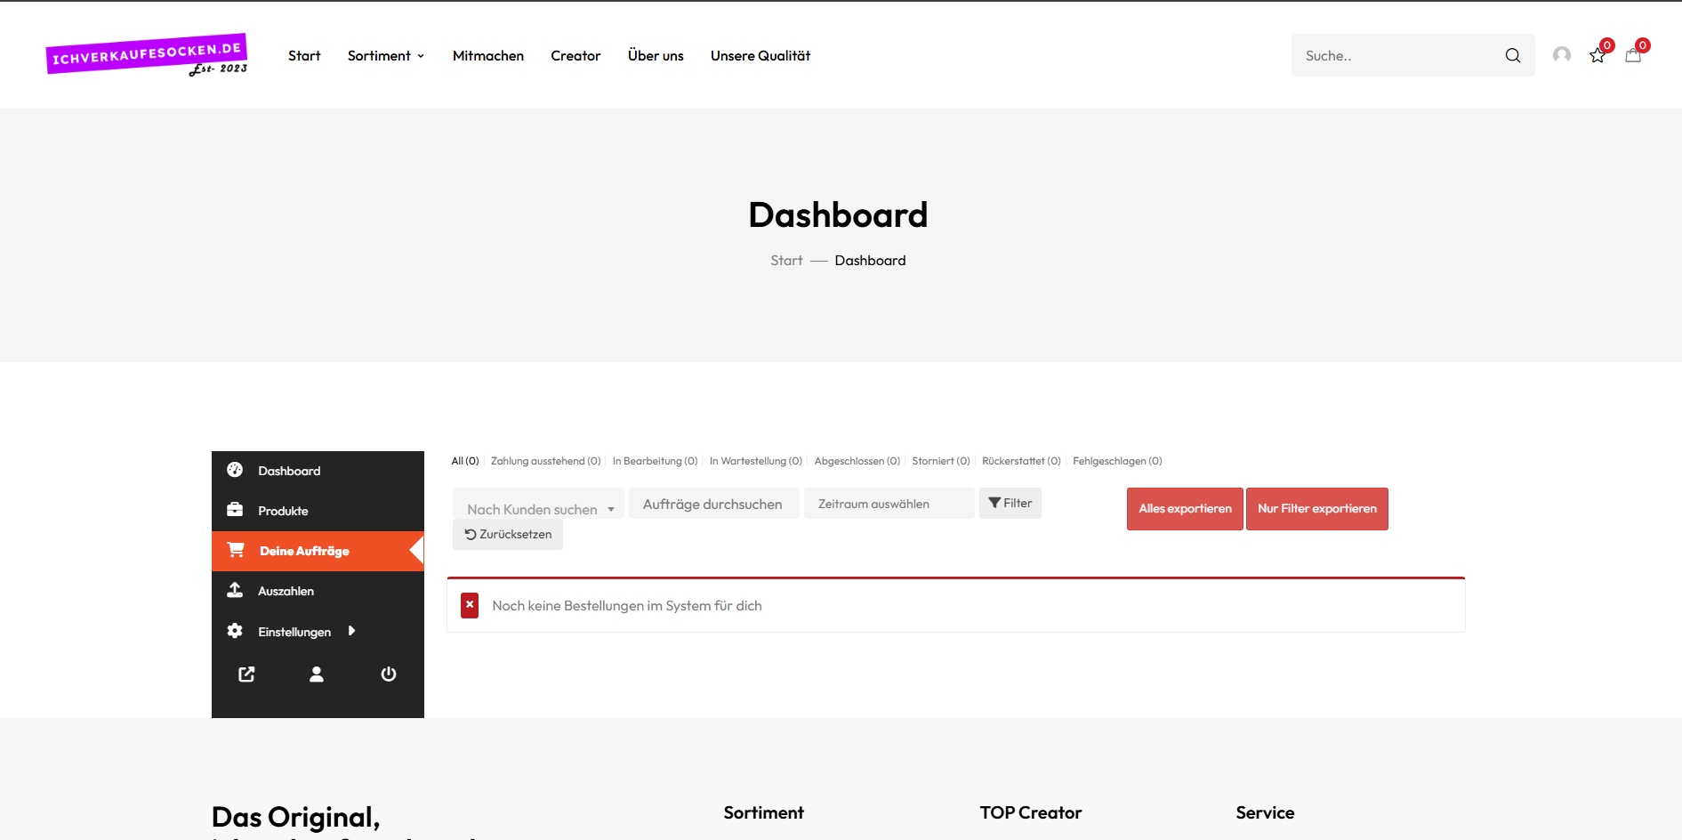Click the power logout icon in sidebar
Image resolution: width=1682 pixels, height=840 pixels.
point(389,674)
